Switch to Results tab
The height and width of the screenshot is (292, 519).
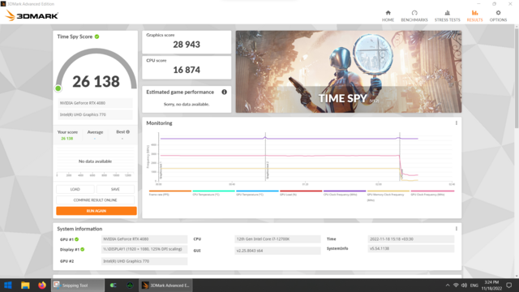474,15
